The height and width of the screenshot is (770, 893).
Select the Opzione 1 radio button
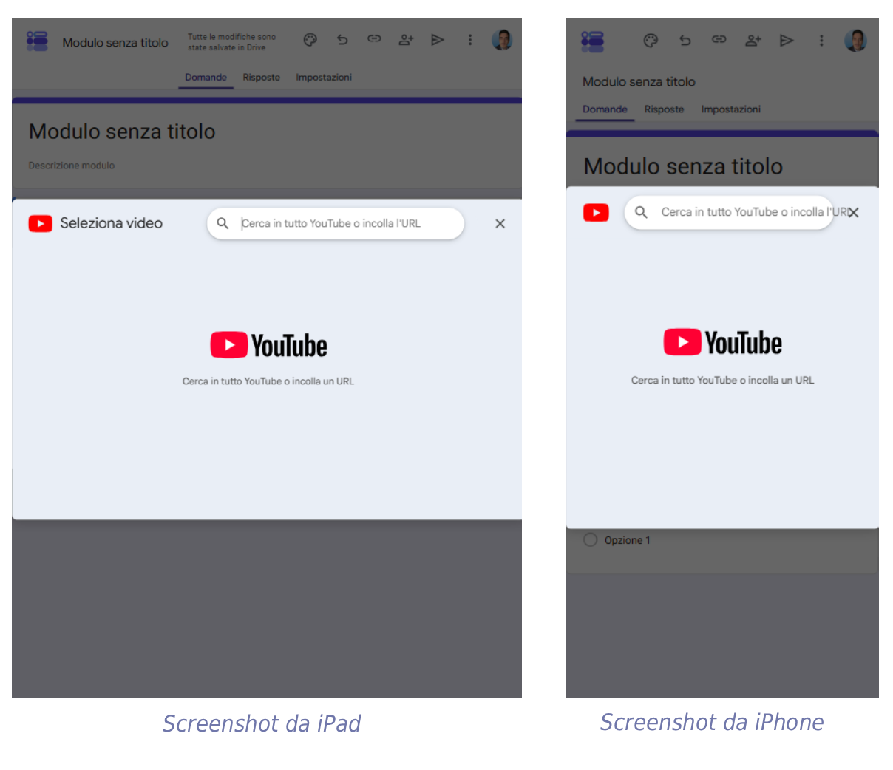(590, 540)
